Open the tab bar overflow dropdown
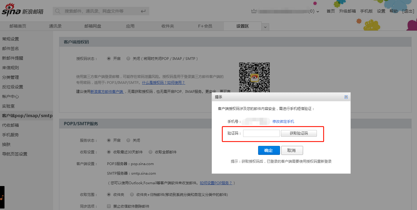417x210 pixels. [x=265, y=27]
